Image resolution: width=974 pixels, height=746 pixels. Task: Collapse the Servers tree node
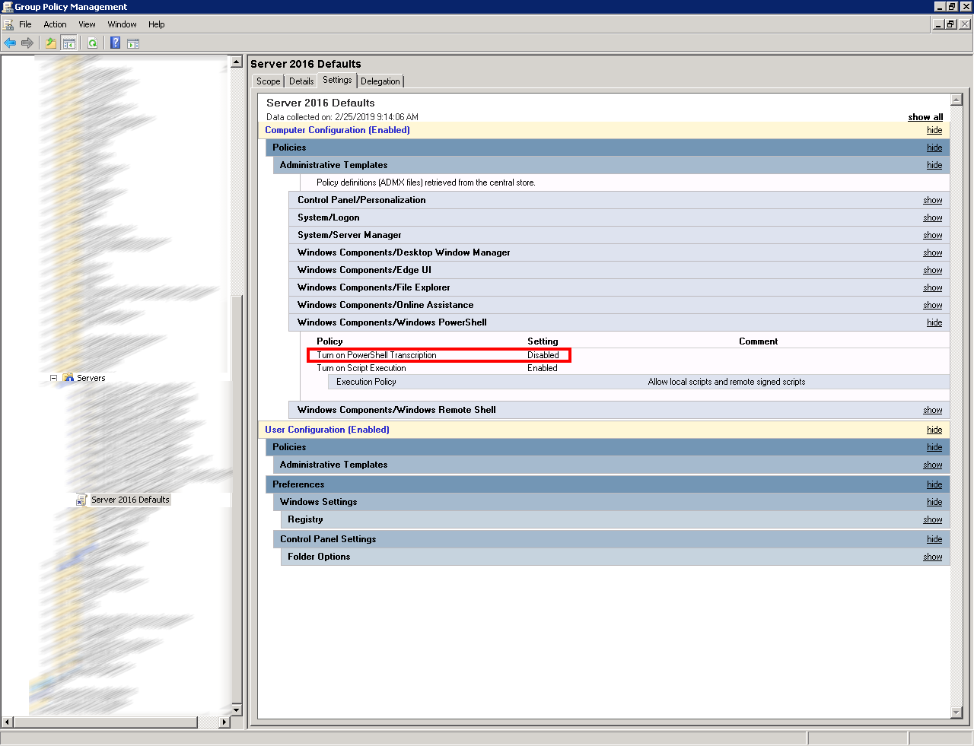[54, 378]
